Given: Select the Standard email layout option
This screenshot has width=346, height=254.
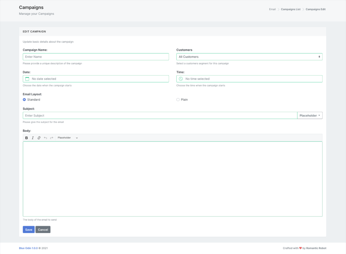Looking at the screenshot, I should tap(24, 99).
